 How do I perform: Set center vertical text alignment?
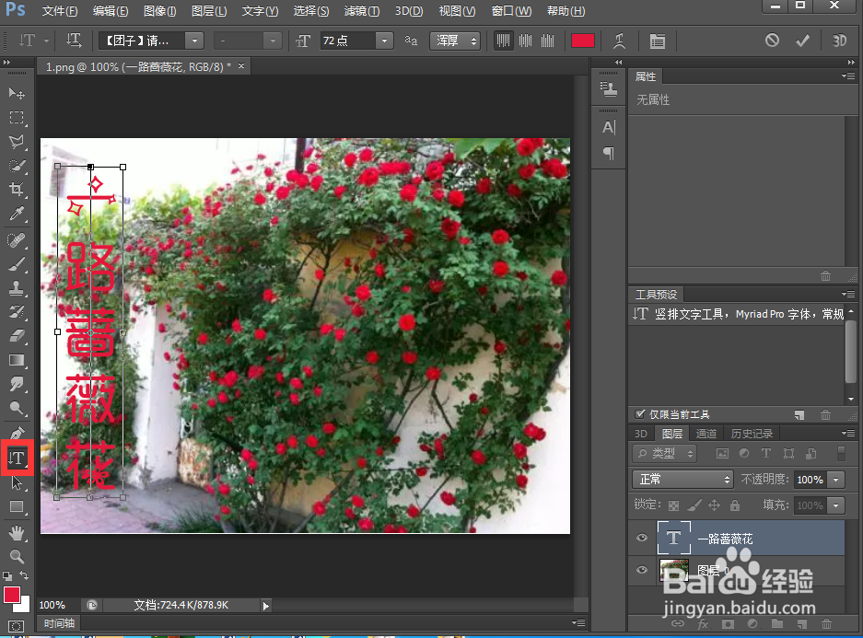pyautogui.click(x=526, y=41)
